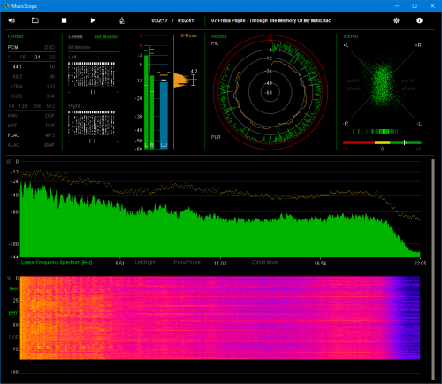
Task: Enable the -200dB Mode option
Action: click(264, 262)
